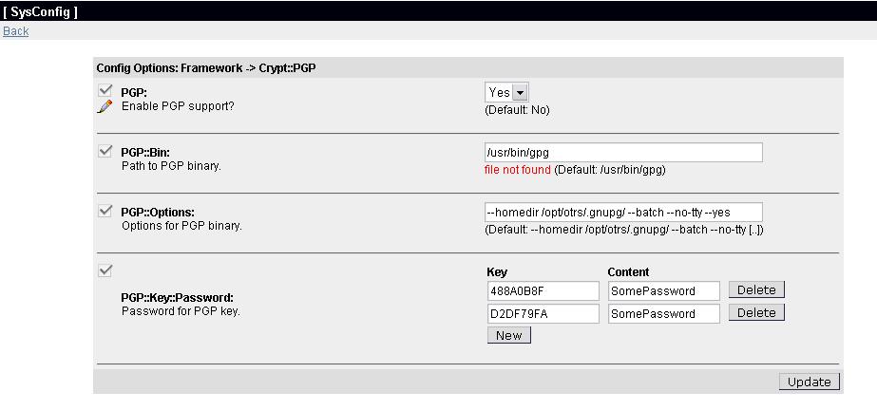Toggle the PGP::Bin checkmark
Viewport: 877px width, 410px height.
(x=105, y=151)
